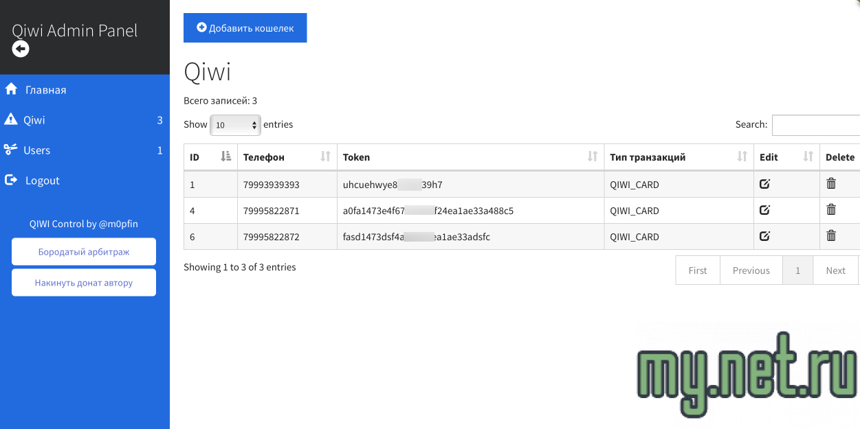Image resolution: width=860 pixels, height=429 pixels.
Task: Open edit for phone 79995822872
Action: click(764, 236)
